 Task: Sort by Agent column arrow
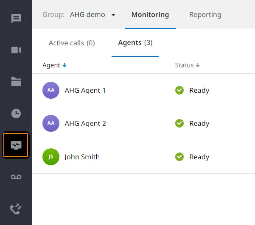[64, 65]
